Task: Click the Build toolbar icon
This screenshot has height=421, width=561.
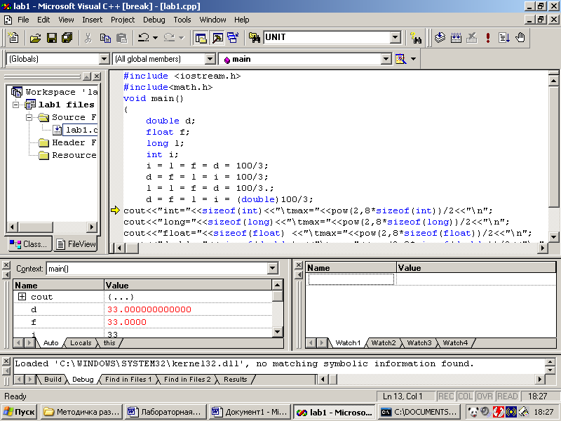Action: pyautogui.click(x=456, y=37)
